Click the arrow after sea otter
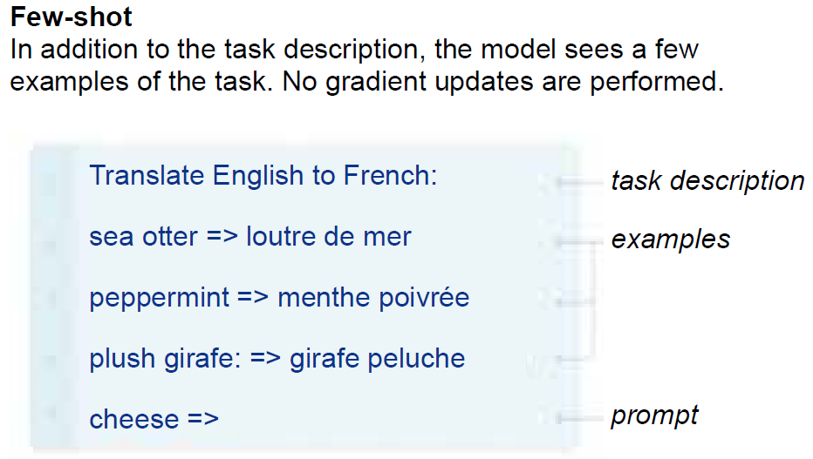 [x=222, y=237]
